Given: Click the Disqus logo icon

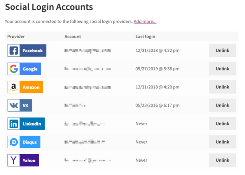Looking at the screenshot, I should [14, 142].
